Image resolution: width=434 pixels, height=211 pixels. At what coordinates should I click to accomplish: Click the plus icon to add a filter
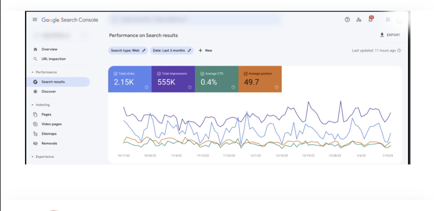tap(200, 50)
